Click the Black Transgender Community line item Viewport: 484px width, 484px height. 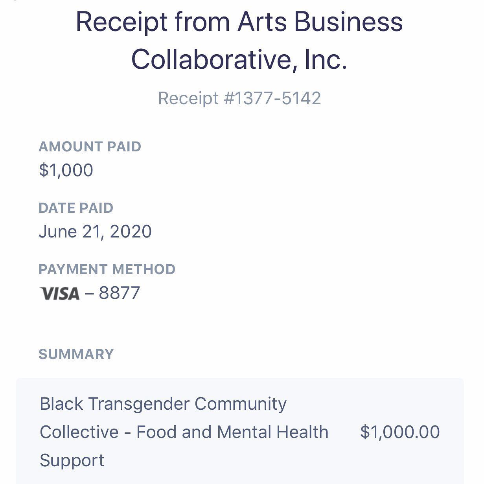(163, 404)
